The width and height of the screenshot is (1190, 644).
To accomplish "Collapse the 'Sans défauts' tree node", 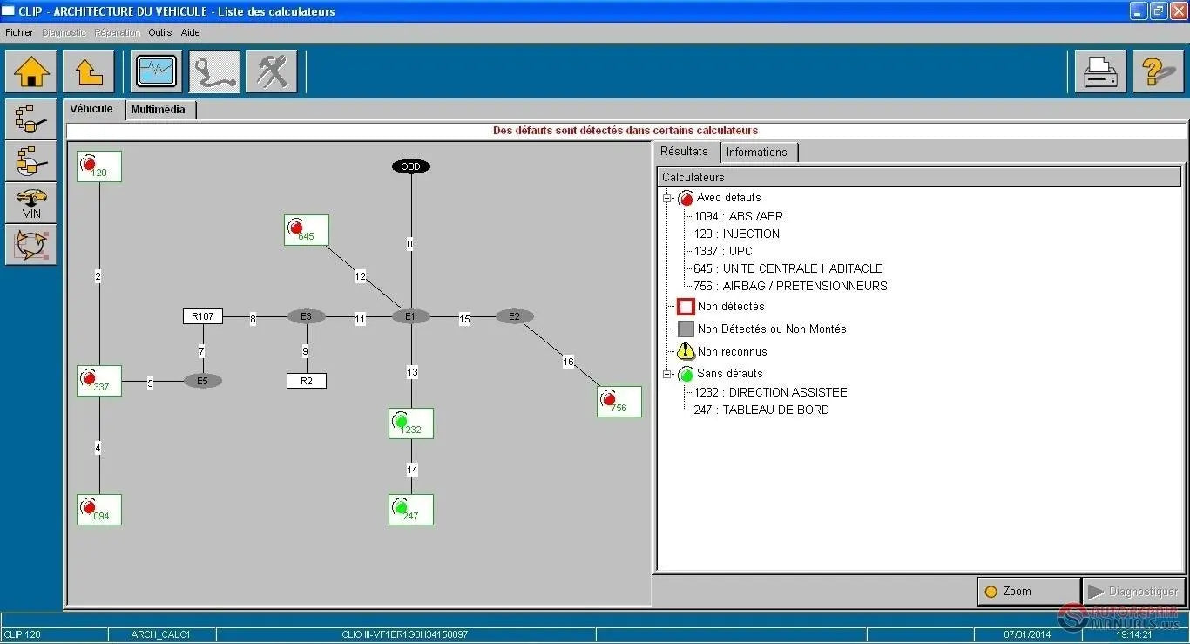I will pyautogui.click(x=667, y=375).
